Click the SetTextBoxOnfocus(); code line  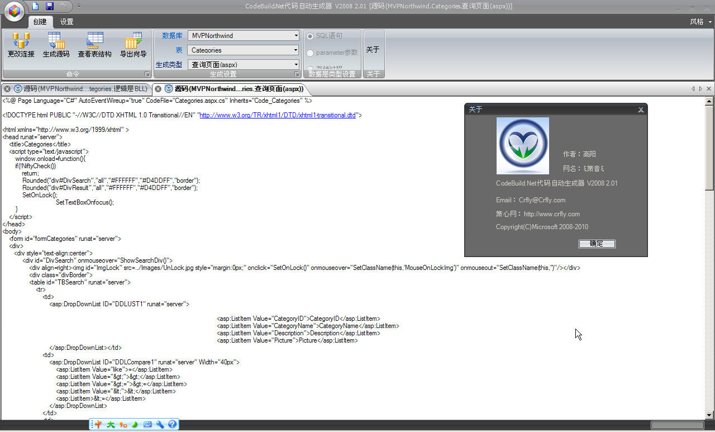click(x=85, y=202)
